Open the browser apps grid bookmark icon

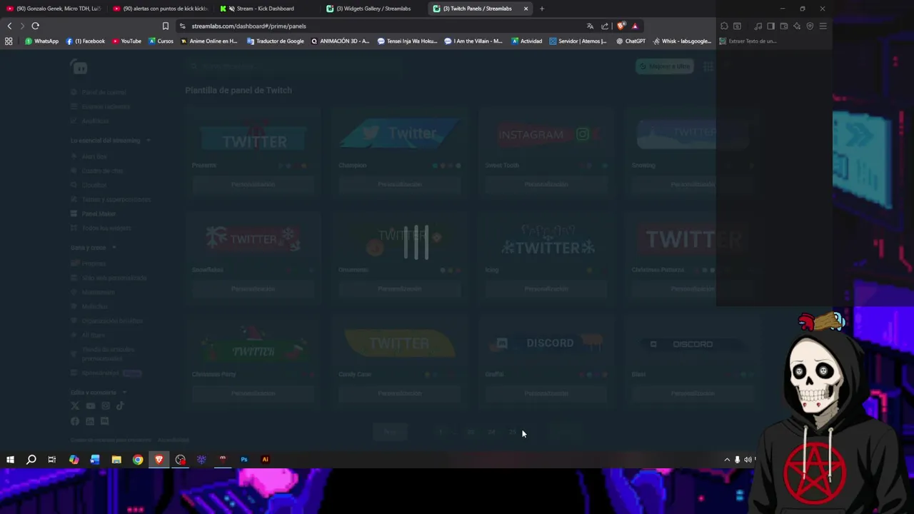9,41
